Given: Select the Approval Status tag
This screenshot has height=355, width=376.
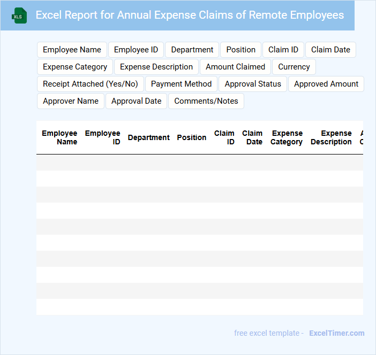Looking at the screenshot, I should click(253, 84).
